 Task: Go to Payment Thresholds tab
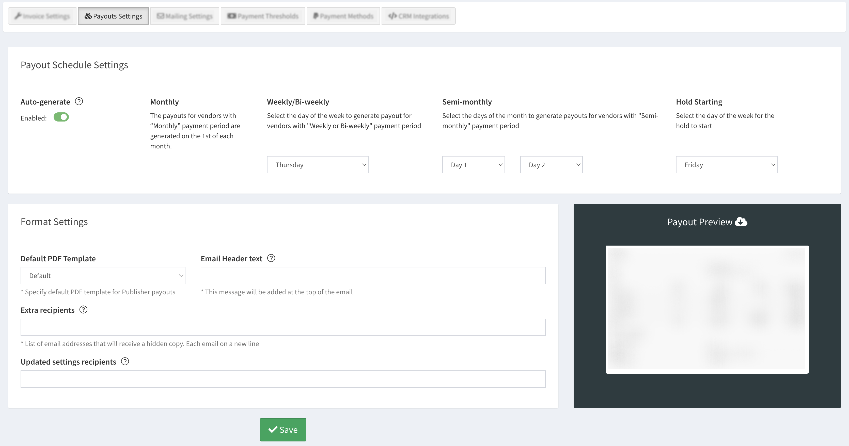(x=263, y=16)
